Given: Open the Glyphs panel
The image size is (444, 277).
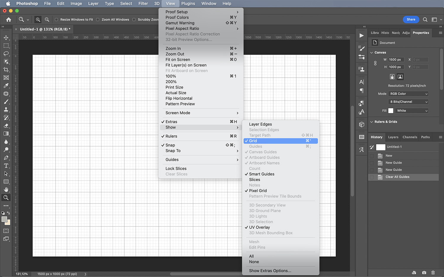Looking at the screenshot, I should [361, 149].
